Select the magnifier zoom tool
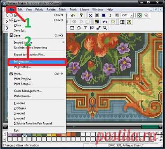 [105, 28]
